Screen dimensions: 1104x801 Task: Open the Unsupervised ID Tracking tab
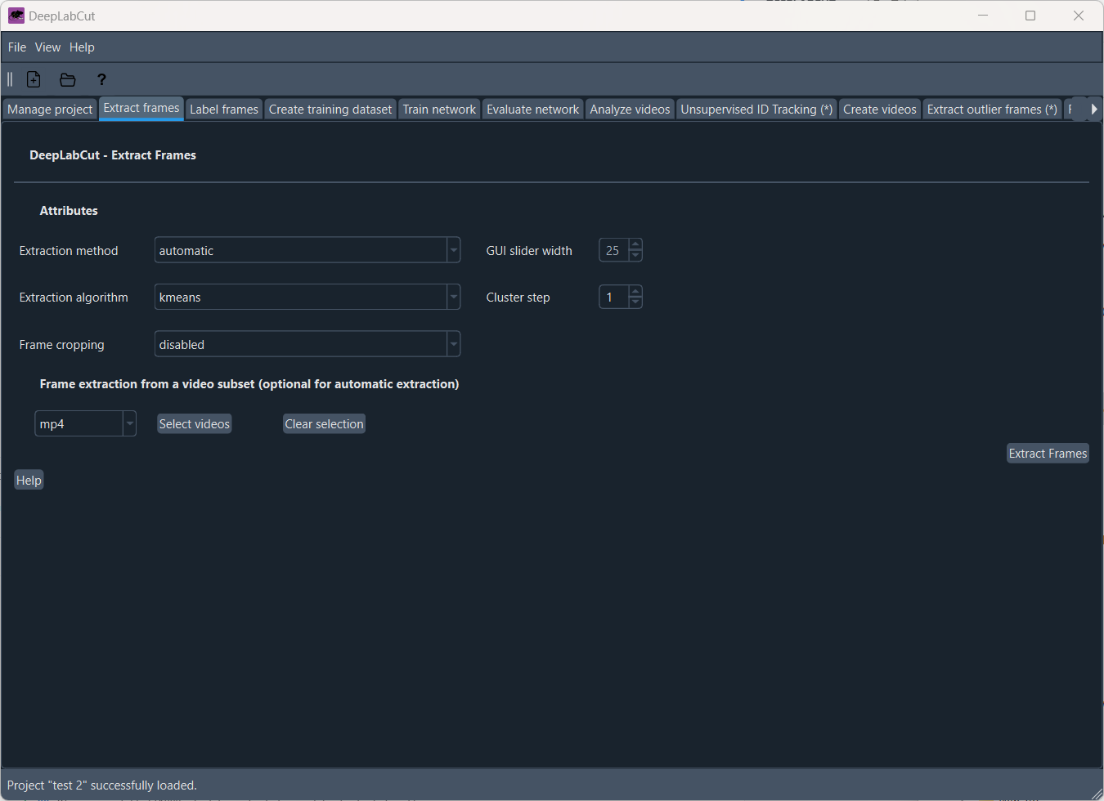[x=756, y=110]
